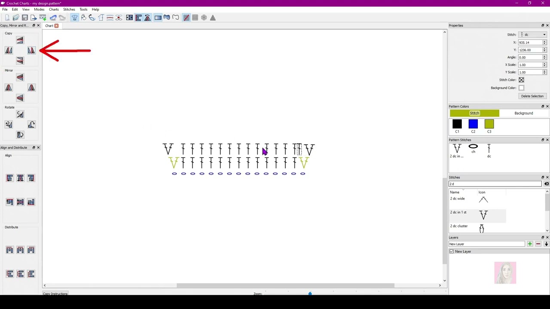Select the Angle mode tool
The width and height of the screenshot is (550, 309).
pyautogui.click(x=92, y=18)
